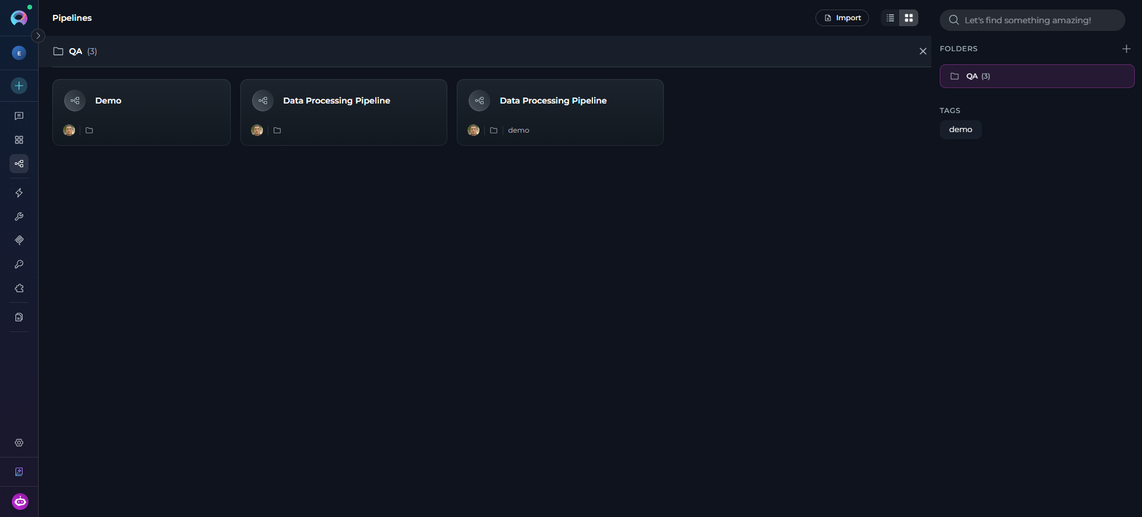Add a new folder with plus
This screenshot has height=517, width=1142.
point(1126,49)
